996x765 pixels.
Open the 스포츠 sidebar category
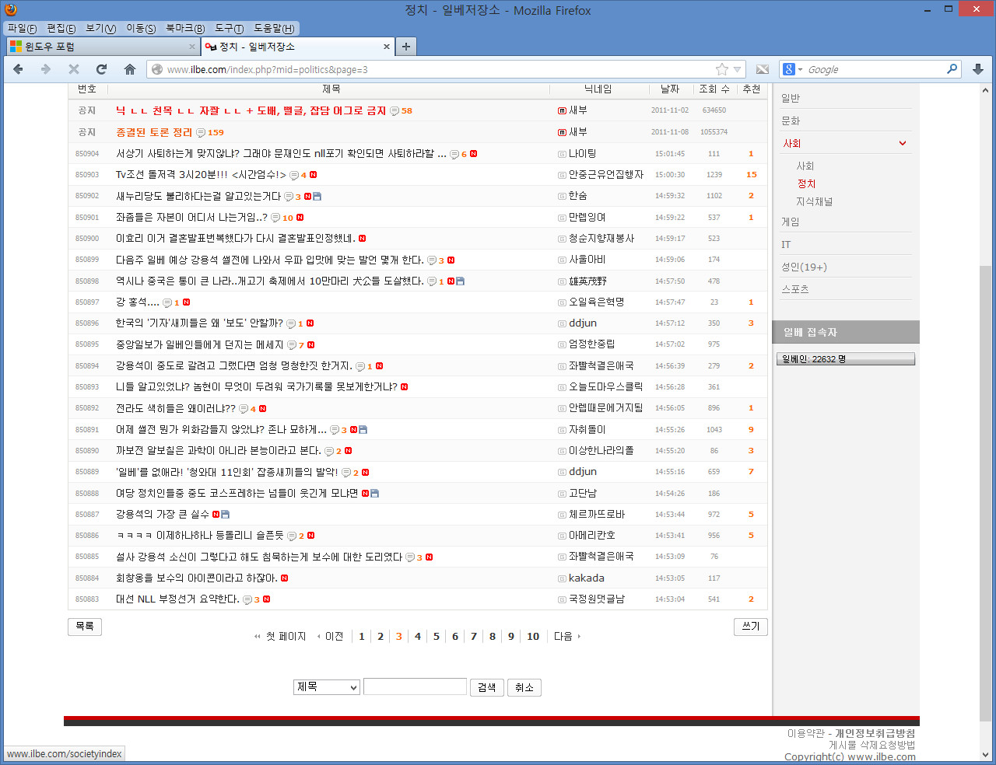coord(795,289)
